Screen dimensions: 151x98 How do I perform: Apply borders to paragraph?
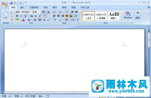(60, 20)
